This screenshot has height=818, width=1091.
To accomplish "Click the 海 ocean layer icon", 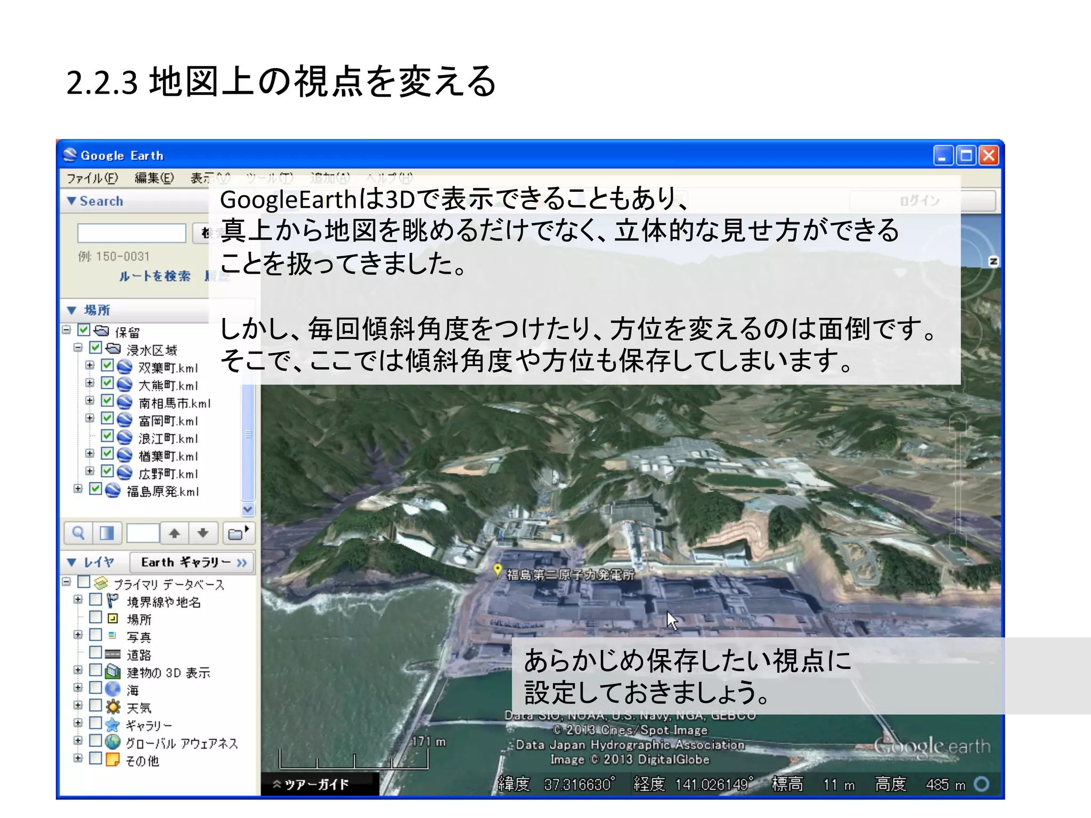I will pyautogui.click(x=113, y=689).
